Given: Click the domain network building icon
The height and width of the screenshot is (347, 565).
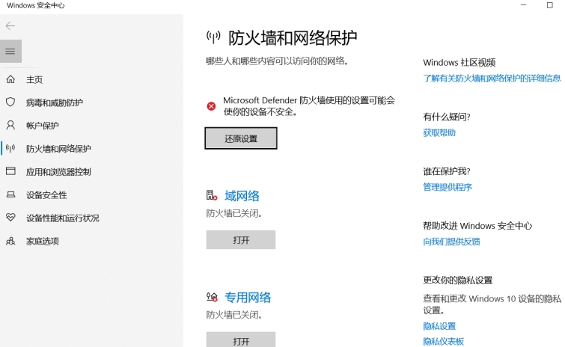Looking at the screenshot, I should click(212, 195).
